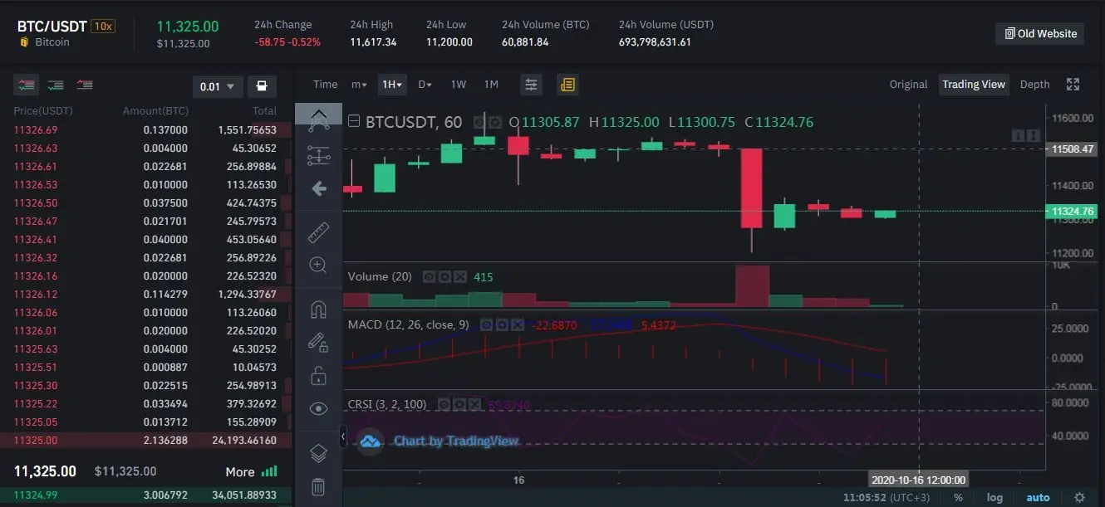Click the yellow candle style icon
The width and height of the screenshot is (1105, 507).
point(568,84)
